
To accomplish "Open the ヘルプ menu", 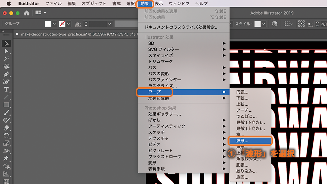I will (x=201, y=3).
